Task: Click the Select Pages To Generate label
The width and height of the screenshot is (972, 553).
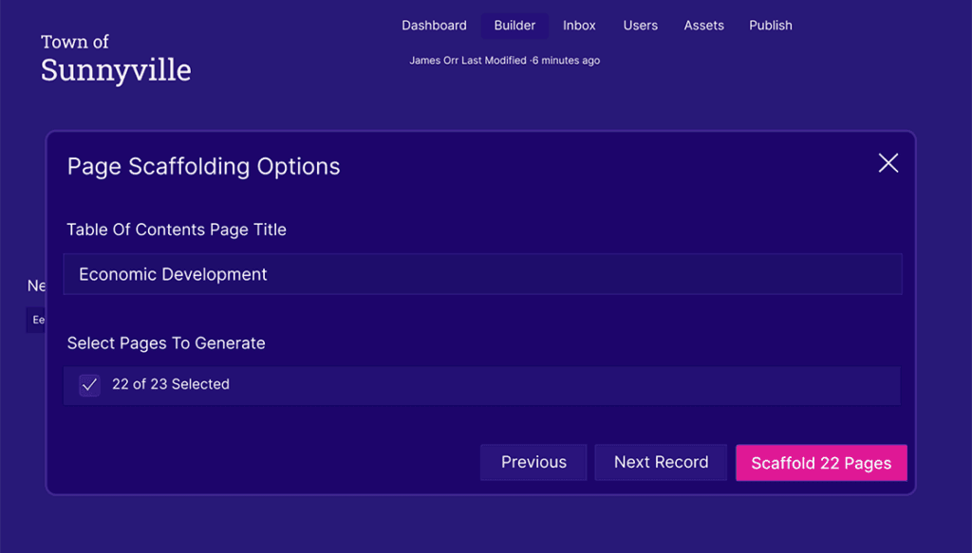Action: pos(166,343)
